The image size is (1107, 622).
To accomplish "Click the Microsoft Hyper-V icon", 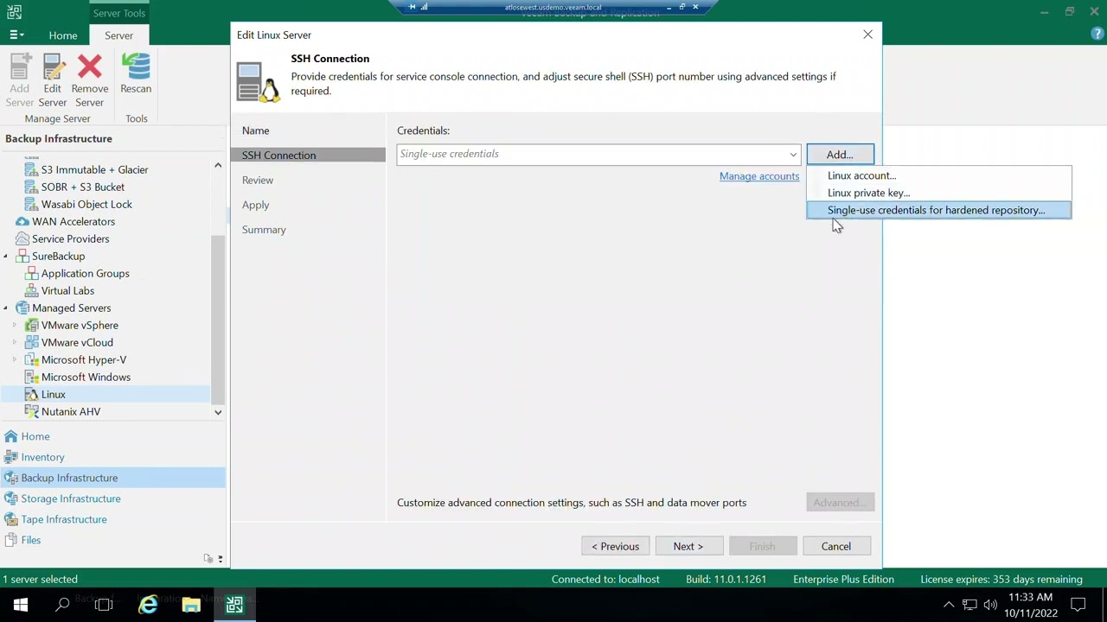I will [x=31, y=359].
